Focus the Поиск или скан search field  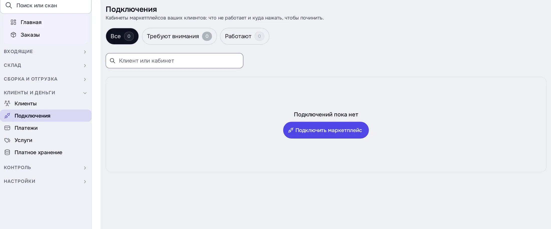pyautogui.click(x=46, y=5)
